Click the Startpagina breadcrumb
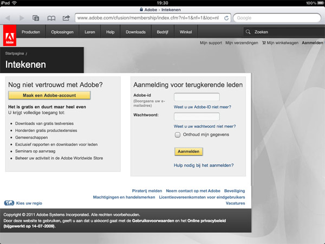The width and height of the screenshot is (325, 244). click(x=15, y=54)
